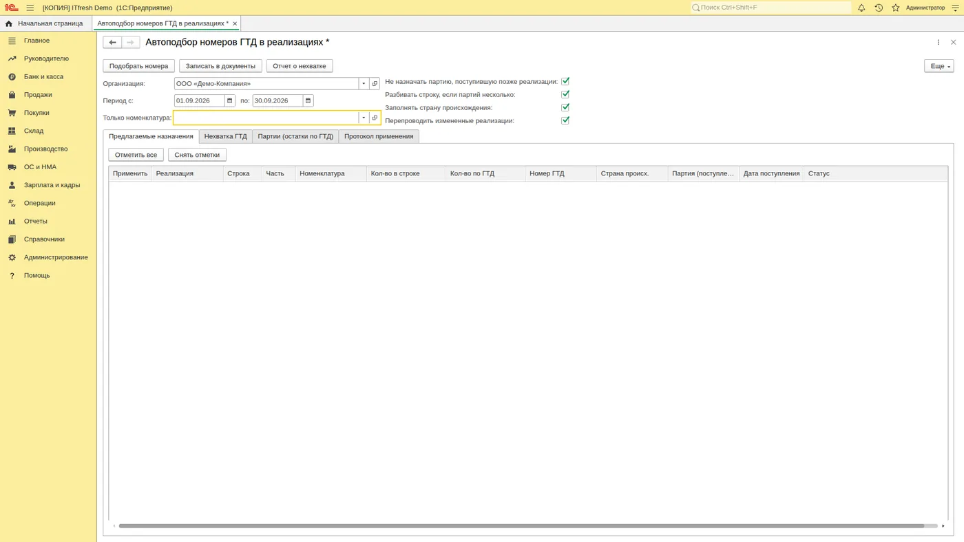The width and height of the screenshot is (964, 542).
Task: Go forward with the right arrow
Action: (131, 42)
